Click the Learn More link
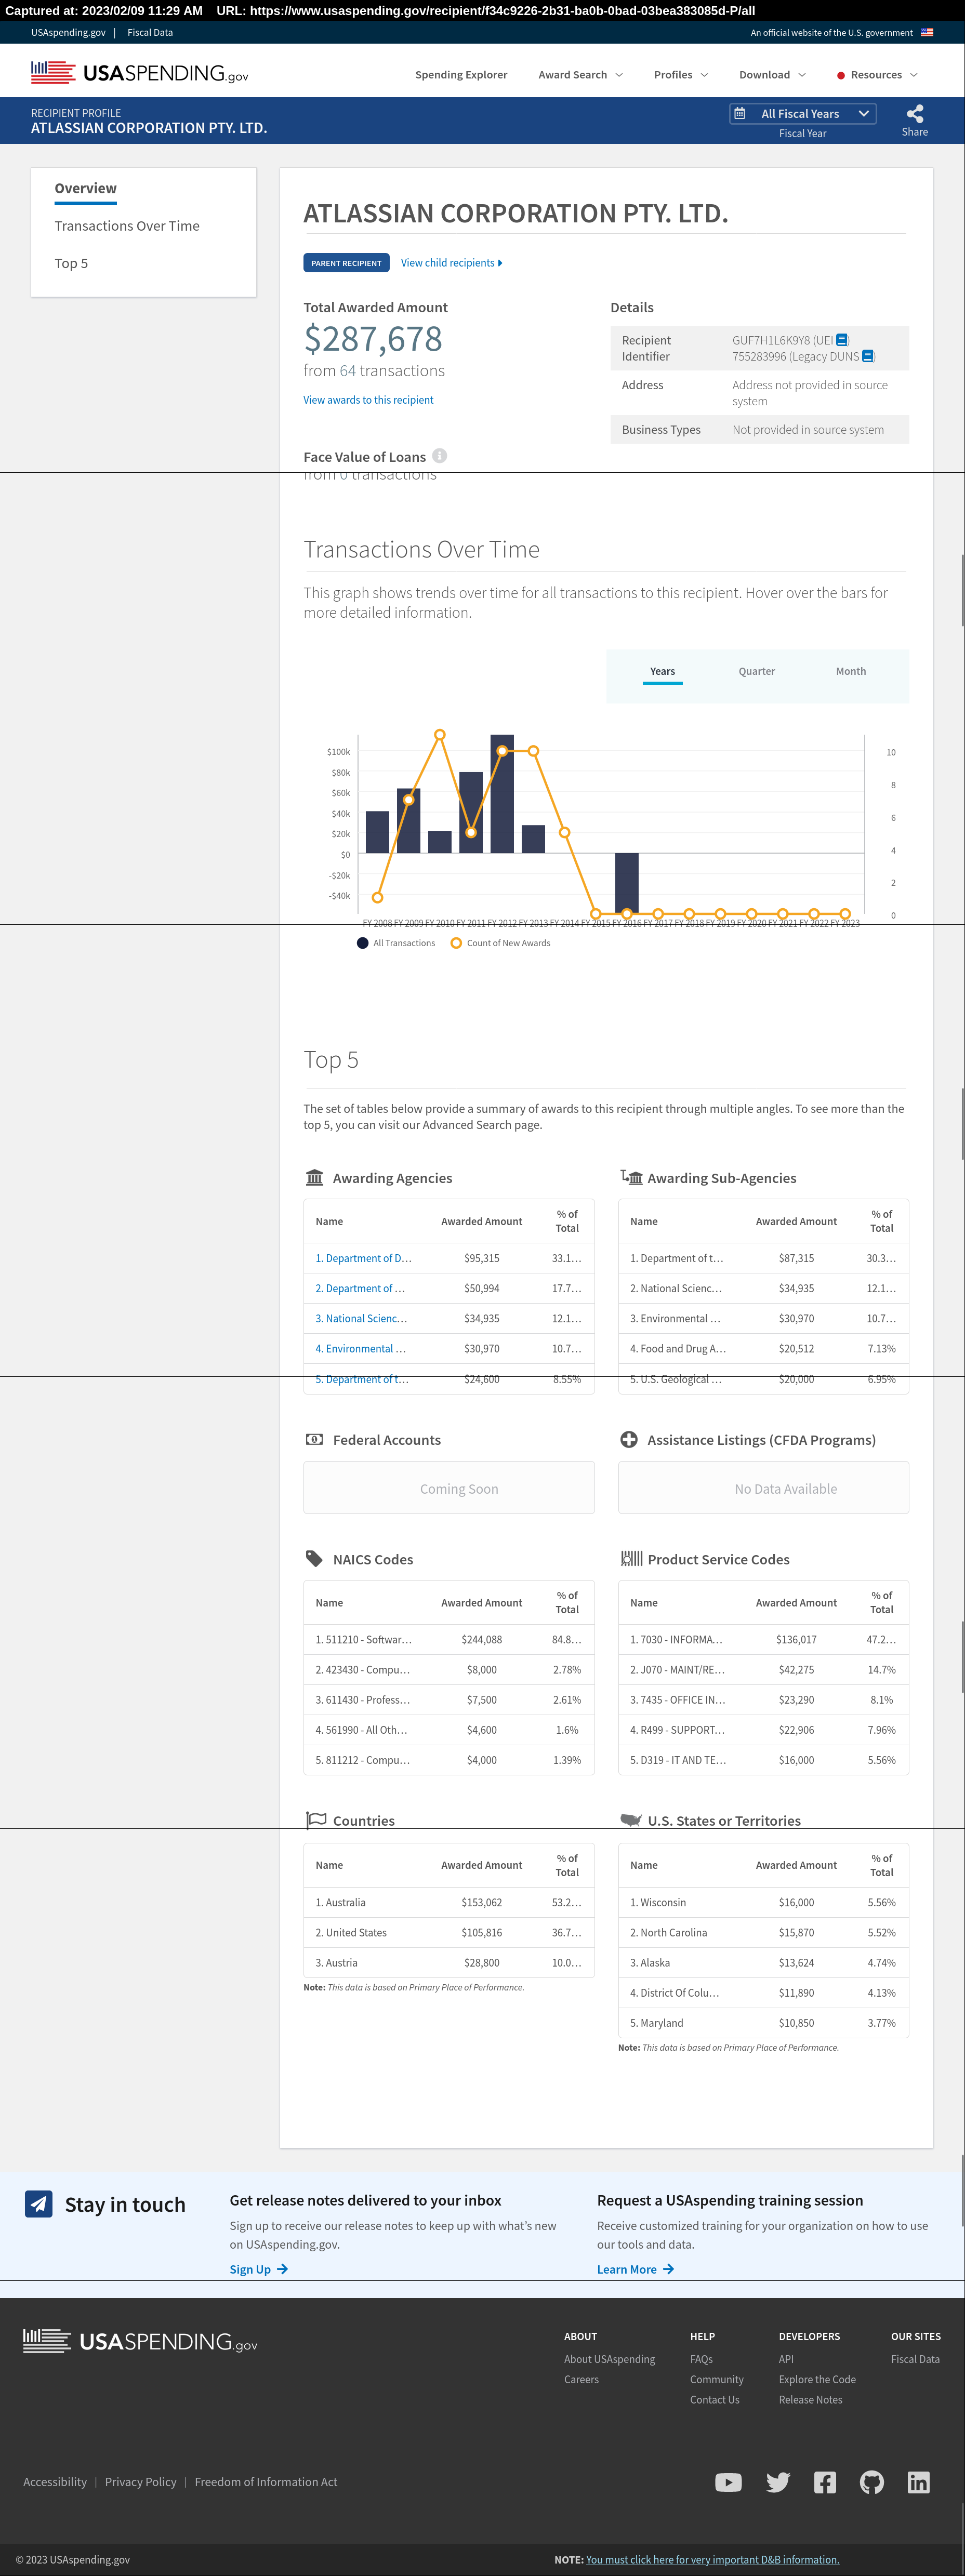The width and height of the screenshot is (965, 2576). coord(635,2269)
